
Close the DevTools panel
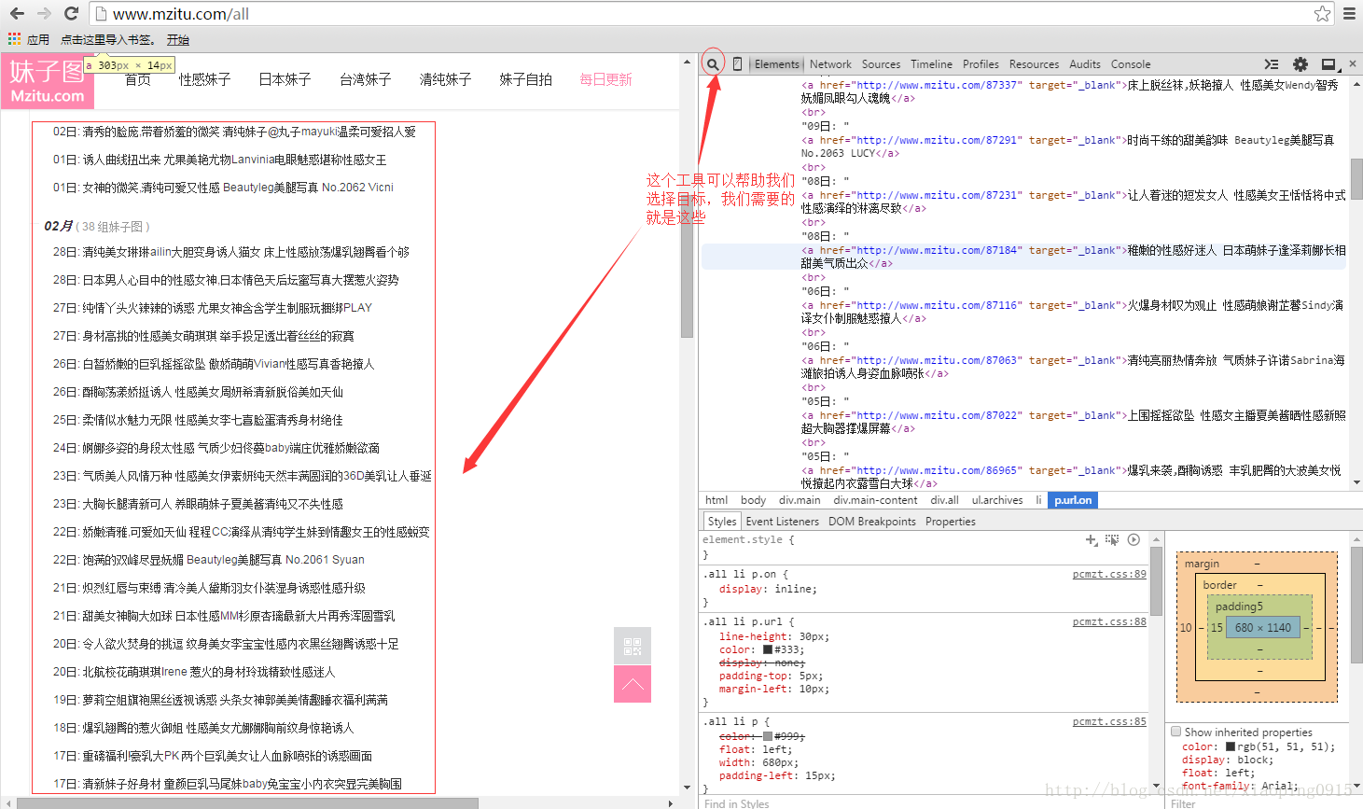click(x=1353, y=64)
